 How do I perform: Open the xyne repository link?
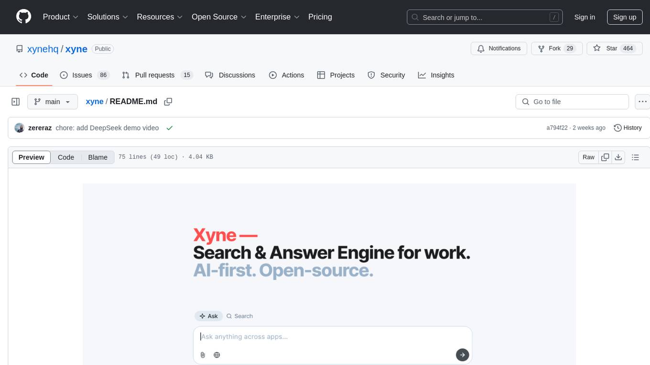pos(76,49)
